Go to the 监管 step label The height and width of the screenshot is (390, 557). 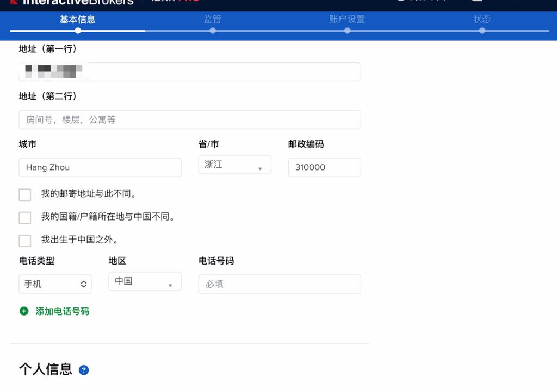click(212, 19)
